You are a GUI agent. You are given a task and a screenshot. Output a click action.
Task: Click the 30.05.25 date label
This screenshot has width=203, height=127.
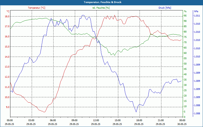point(182,124)
